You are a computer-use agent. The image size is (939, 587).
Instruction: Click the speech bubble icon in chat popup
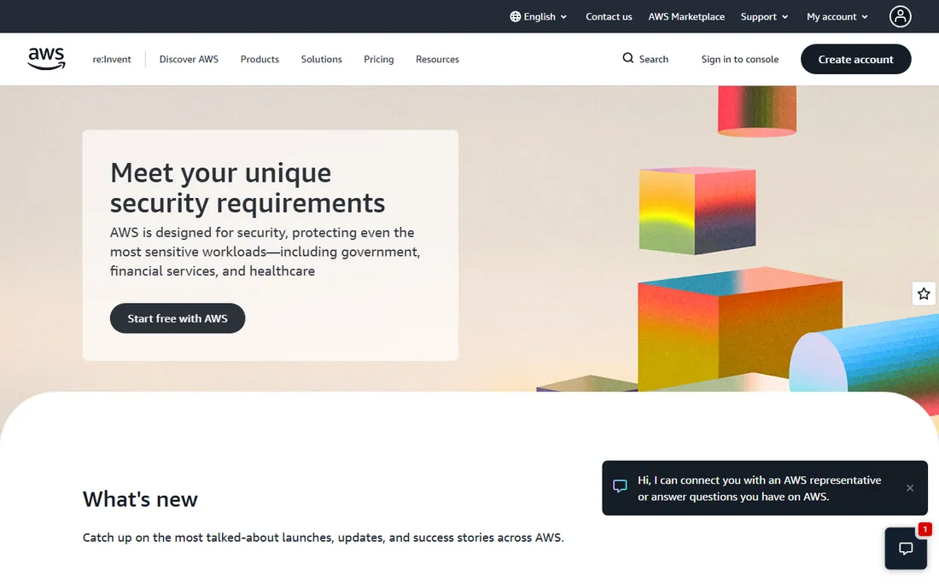[620, 485]
